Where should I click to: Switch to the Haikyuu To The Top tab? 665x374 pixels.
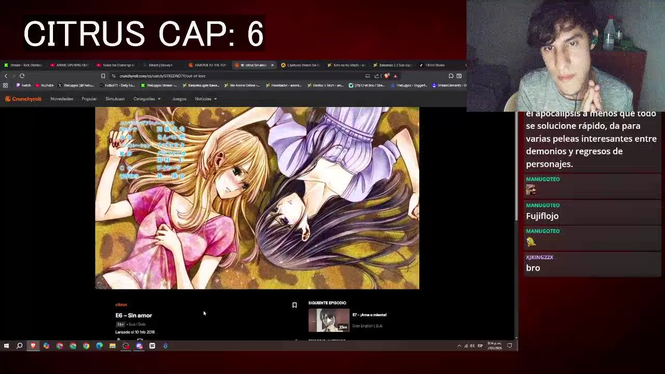point(208,65)
